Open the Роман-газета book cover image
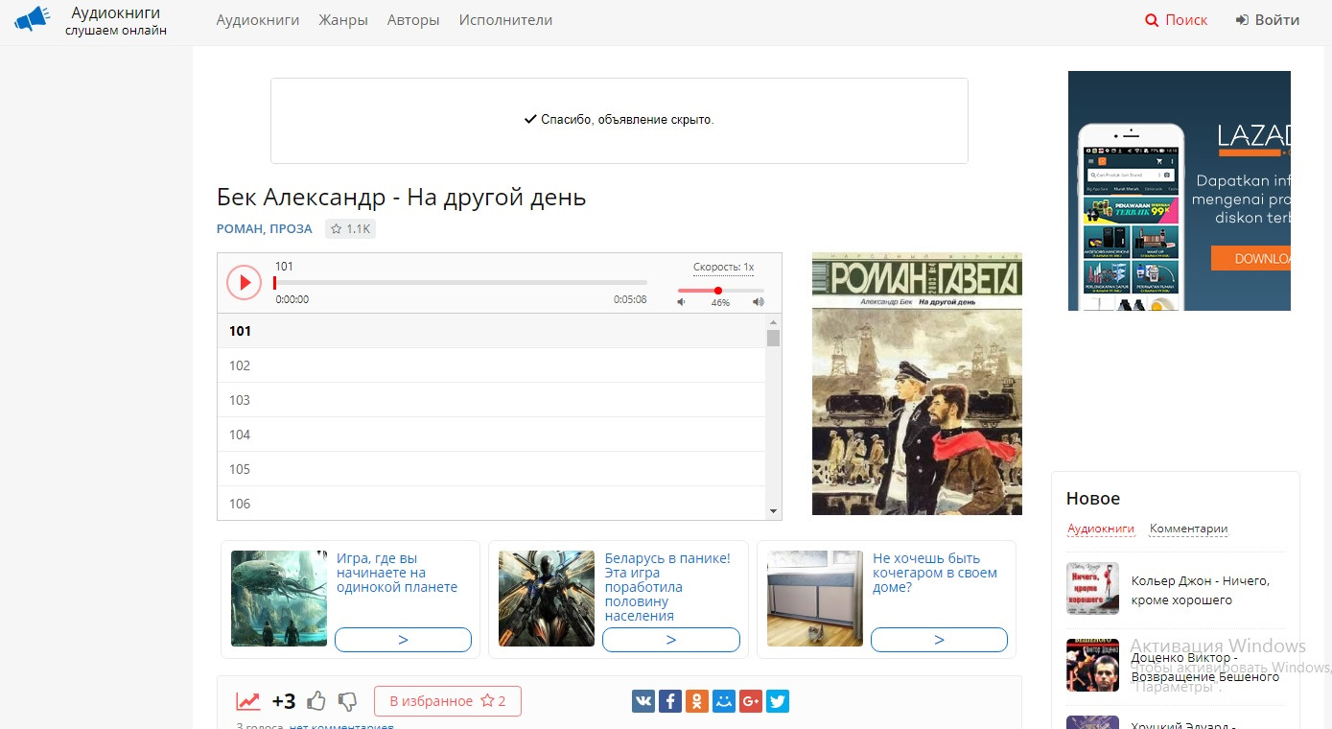1332x729 pixels. (917, 384)
